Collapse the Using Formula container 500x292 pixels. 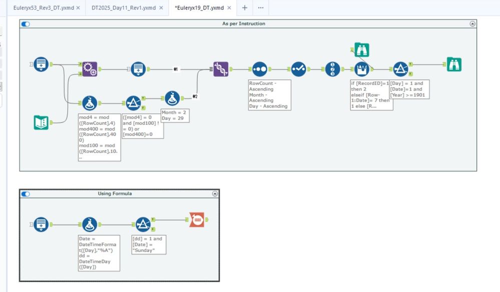(x=215, y=193)
